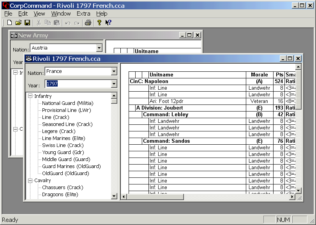Collapse the Cavalry tree node
The height and width of the screenshot is (225, 316).
pyautogui.click(x=30, y=181)
